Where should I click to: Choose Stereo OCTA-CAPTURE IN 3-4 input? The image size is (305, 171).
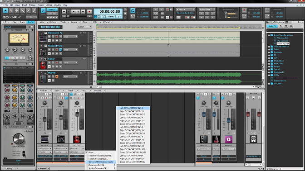pyautogui.click(x=133, y=124)
